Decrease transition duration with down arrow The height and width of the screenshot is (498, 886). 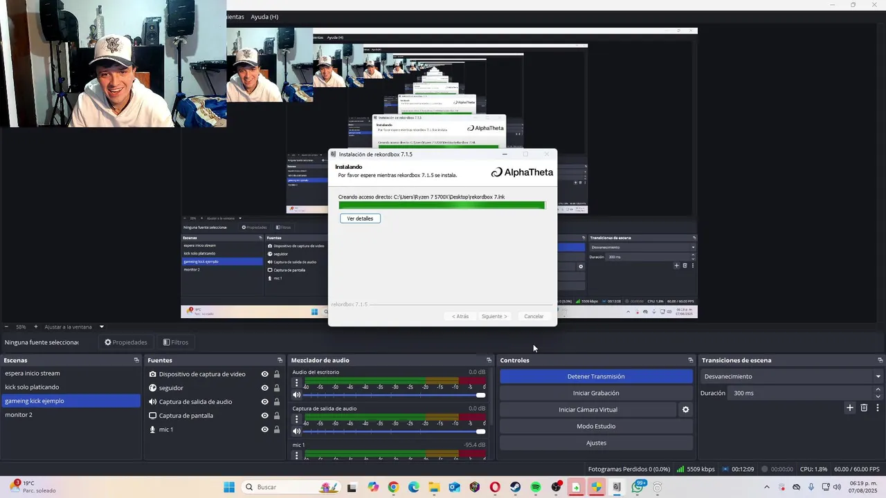878,396
